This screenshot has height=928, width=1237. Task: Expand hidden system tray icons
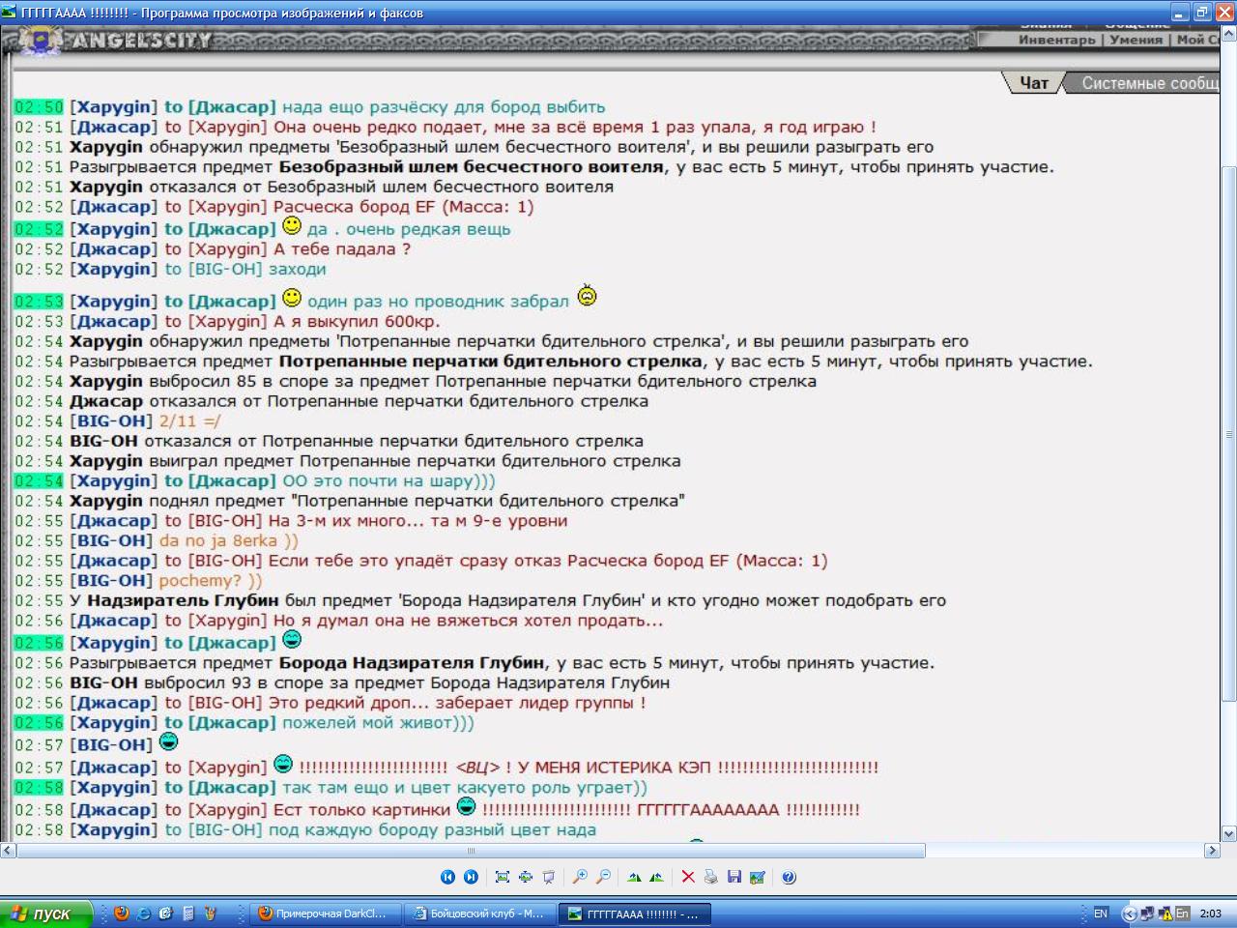click(x=1129, y=913)
